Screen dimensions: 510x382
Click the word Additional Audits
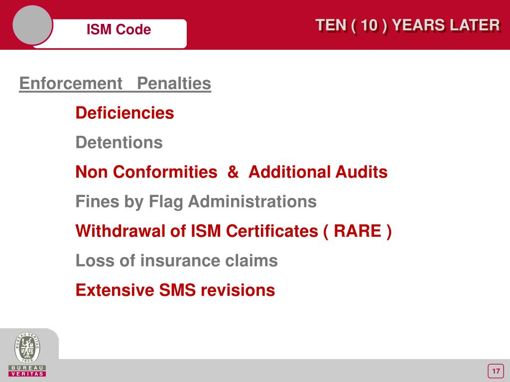point(318,172)
